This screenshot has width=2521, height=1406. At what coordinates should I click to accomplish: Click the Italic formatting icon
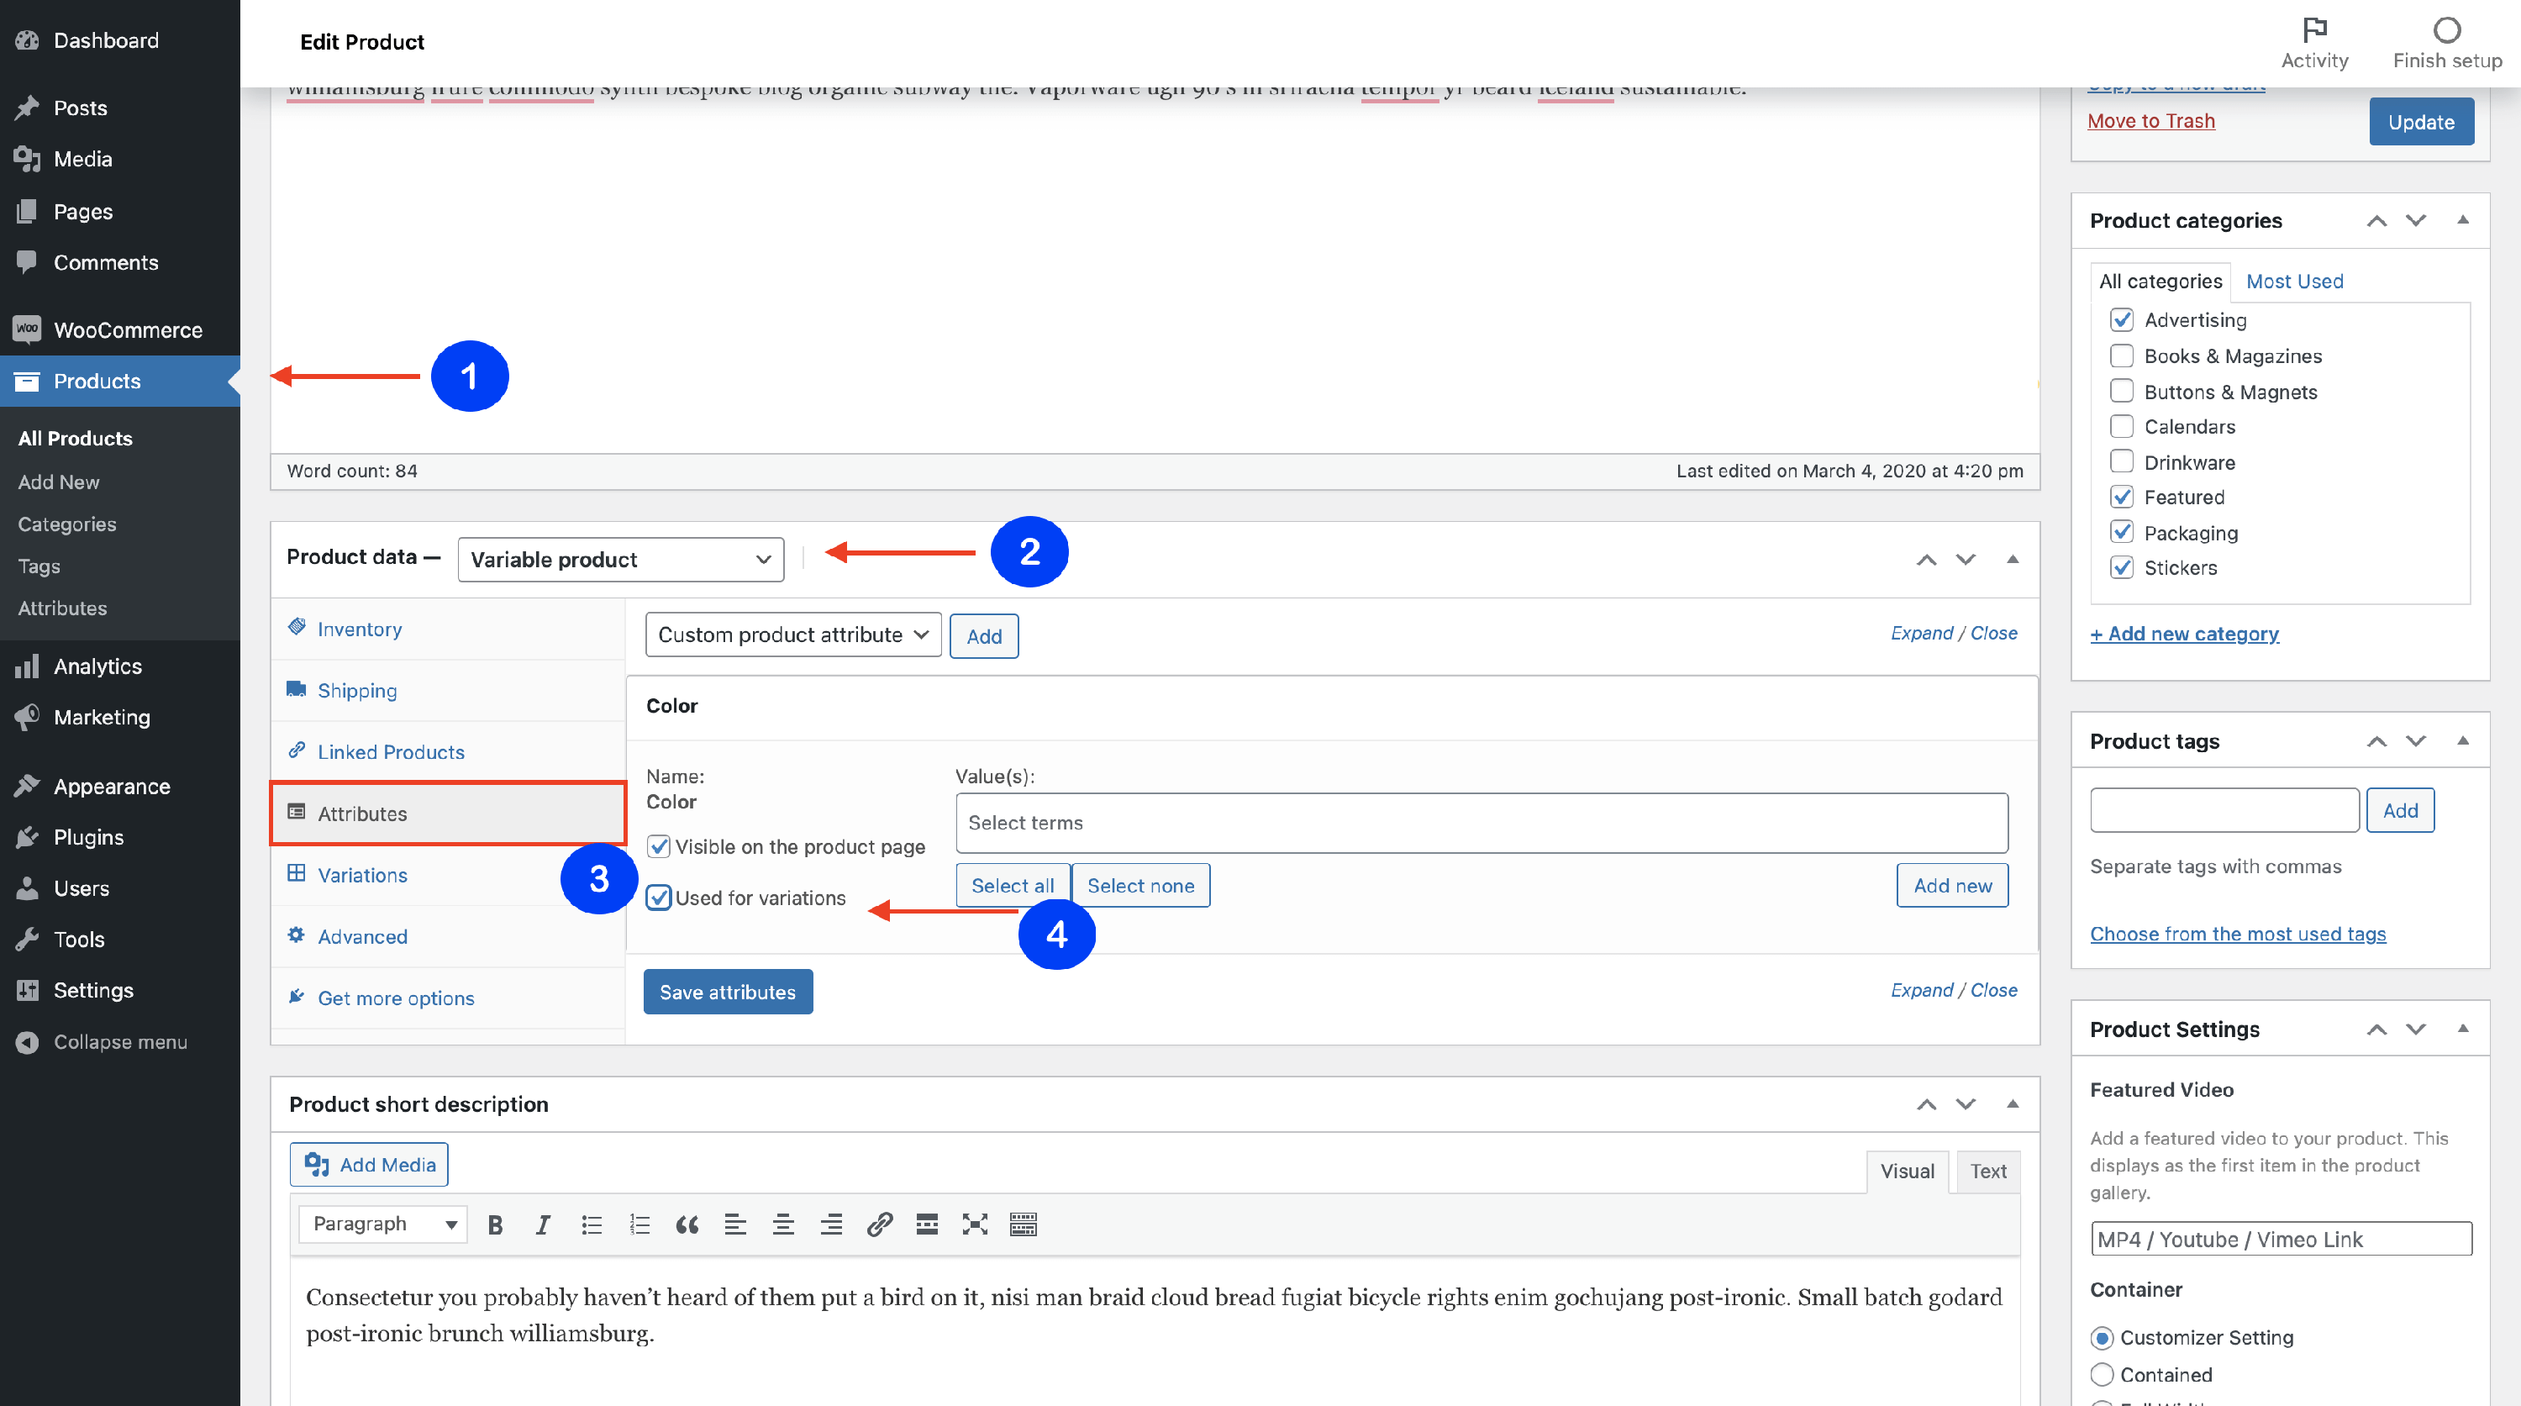coord(543,1224)
